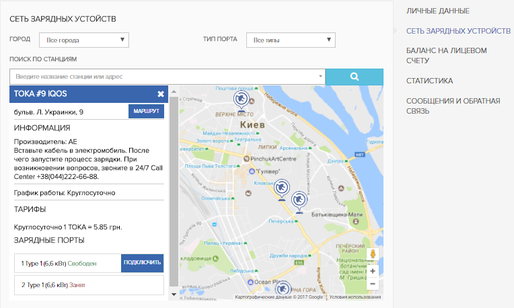Click charging marker near Ocean Plaza

click(283, 289)
